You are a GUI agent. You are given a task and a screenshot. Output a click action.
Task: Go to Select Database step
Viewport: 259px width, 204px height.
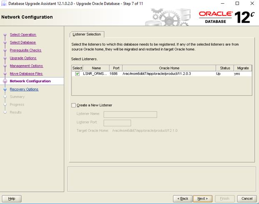coord(23,42)
